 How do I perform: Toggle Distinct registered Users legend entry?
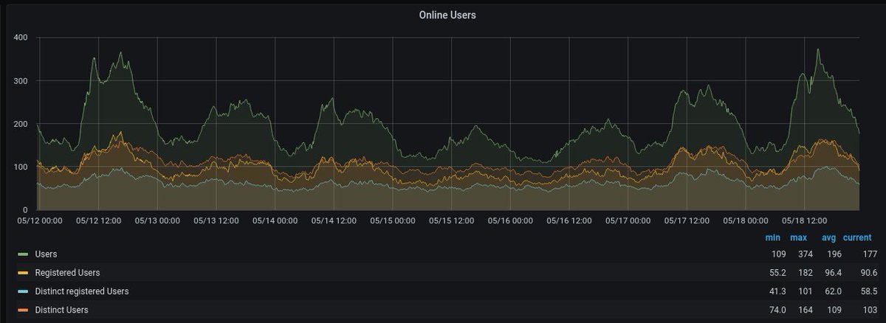click(82, 291)
